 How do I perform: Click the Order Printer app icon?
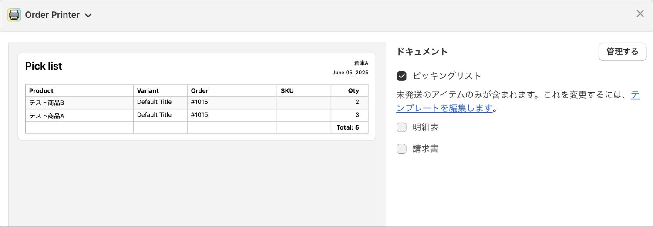pos(14,15)
